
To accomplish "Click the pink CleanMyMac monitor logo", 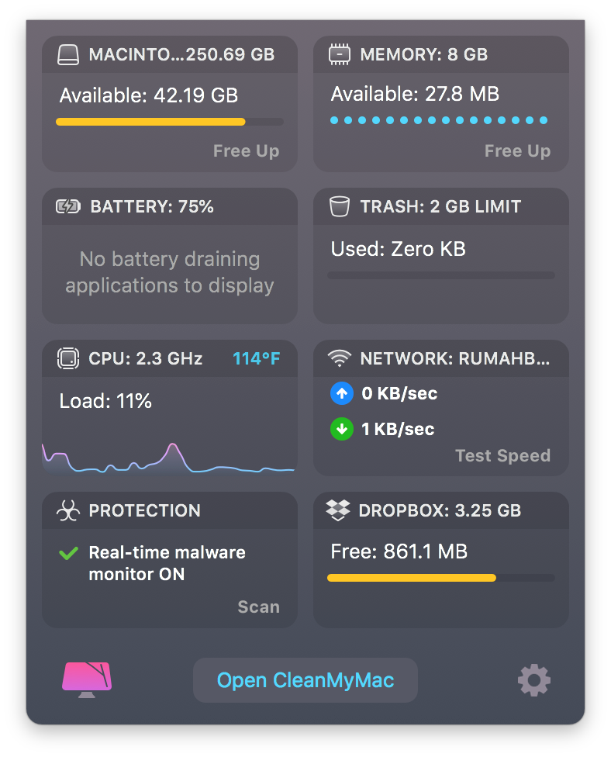I will [87, 679].
